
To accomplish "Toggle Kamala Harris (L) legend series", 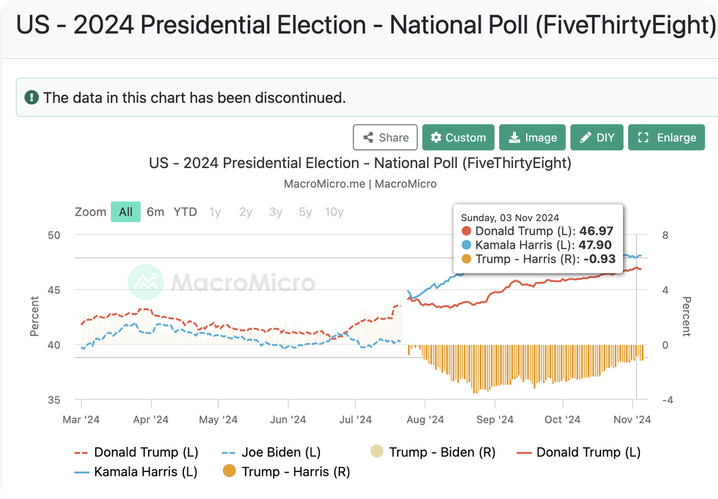I will coord(136,472).
